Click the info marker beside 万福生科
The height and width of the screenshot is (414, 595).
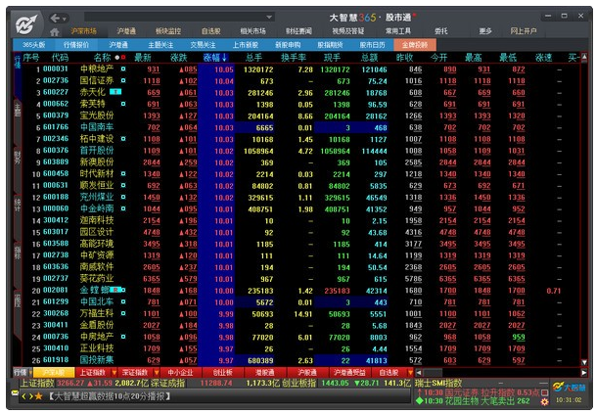pyautogui.click(x=123, y=314)
